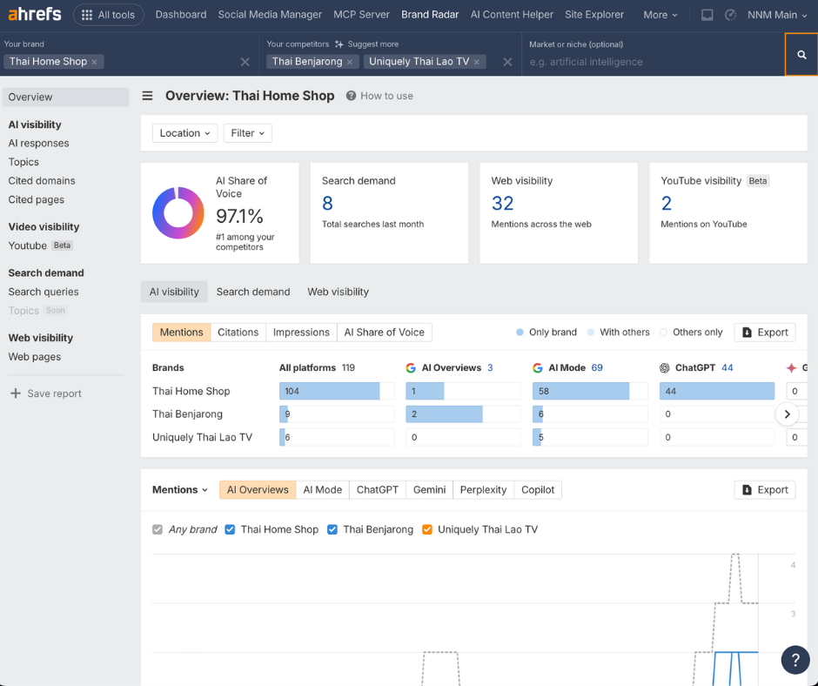
Task: Expand the More menu in top navigation
Action: (660, 15)
